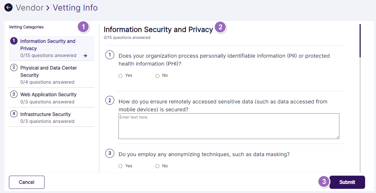Click the circled number beside question 2
The width and height of the screenshot is (376, 193).
110,100
